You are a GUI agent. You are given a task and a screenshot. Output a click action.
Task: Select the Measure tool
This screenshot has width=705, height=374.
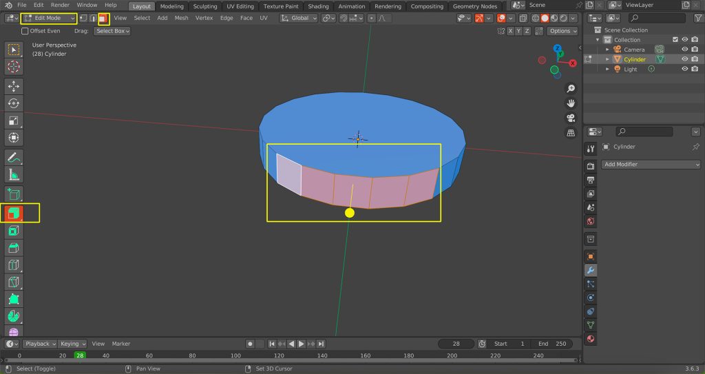tap(14, 175)
